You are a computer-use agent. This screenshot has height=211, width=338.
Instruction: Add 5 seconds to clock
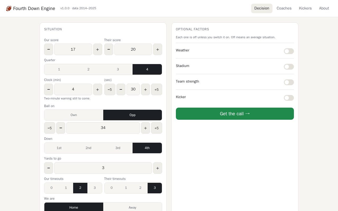click(x=157, y=89)
